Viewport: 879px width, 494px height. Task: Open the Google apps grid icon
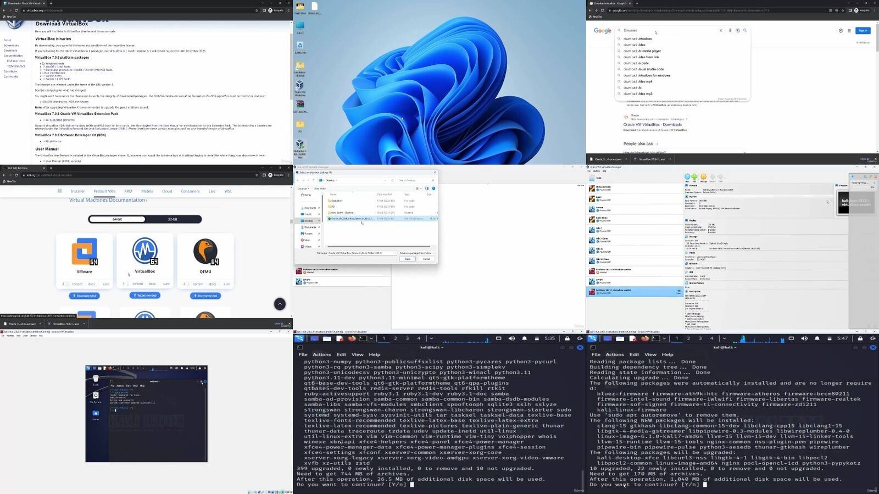pyautogui.click(x=849, y=31)
